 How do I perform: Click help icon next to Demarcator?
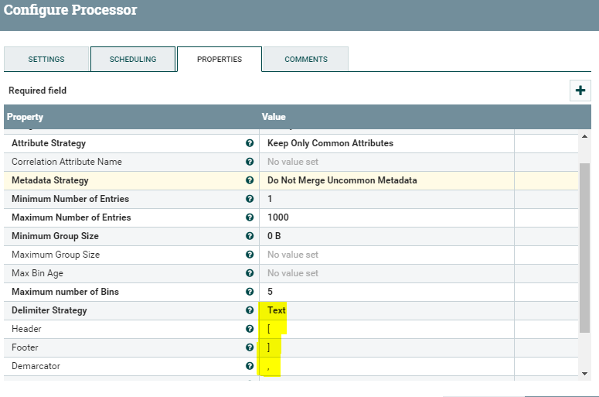pyautogui.click(x=250, y=366)
